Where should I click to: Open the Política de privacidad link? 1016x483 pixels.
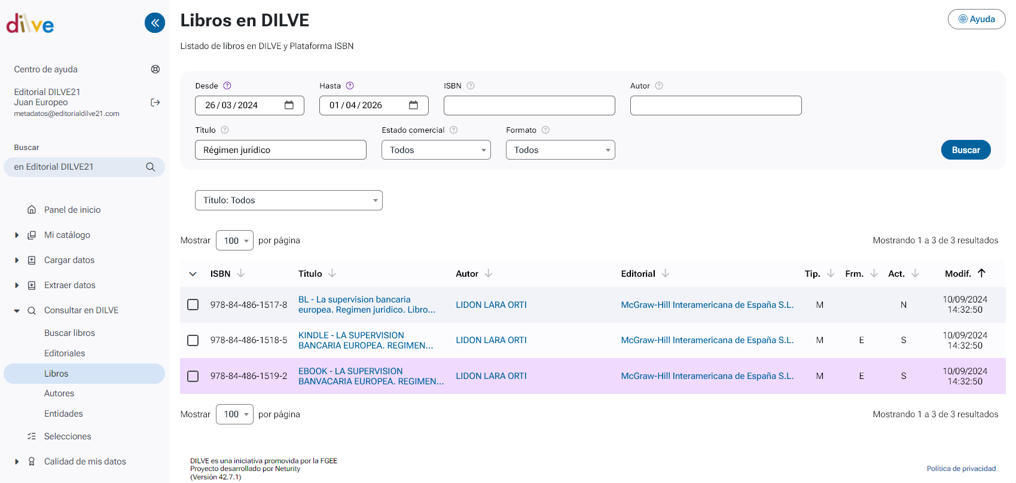[x=961, y=469]
